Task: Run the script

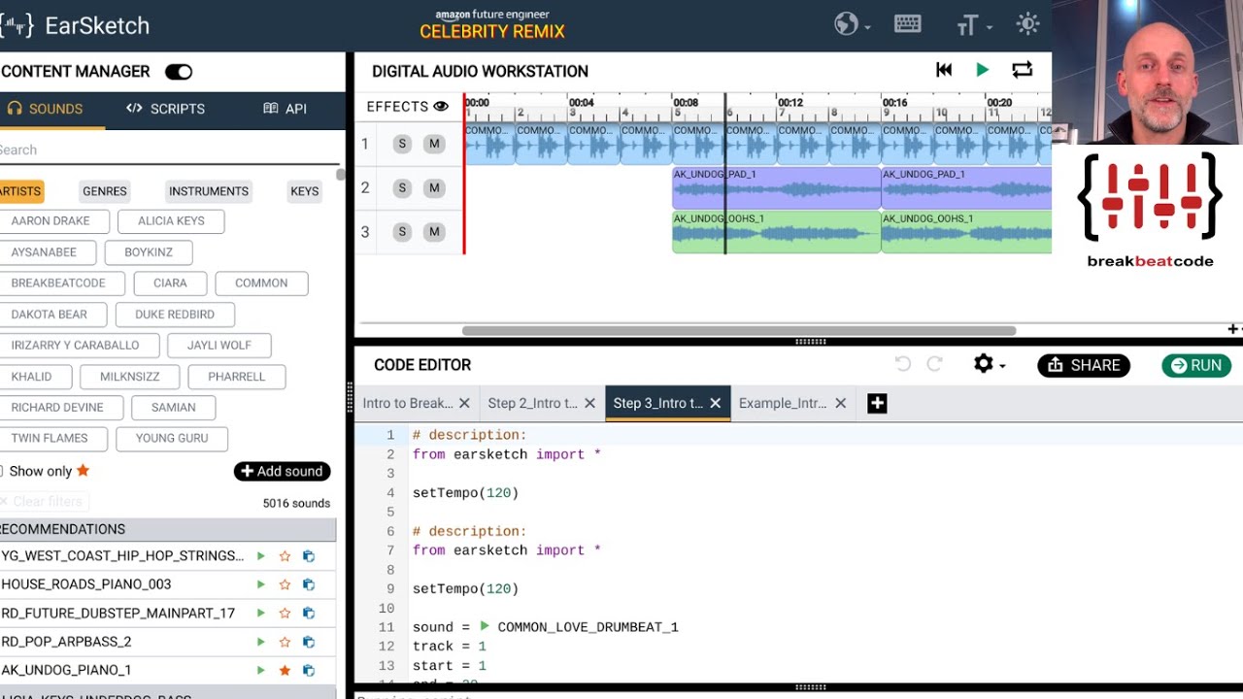Action: [1196, 365]
